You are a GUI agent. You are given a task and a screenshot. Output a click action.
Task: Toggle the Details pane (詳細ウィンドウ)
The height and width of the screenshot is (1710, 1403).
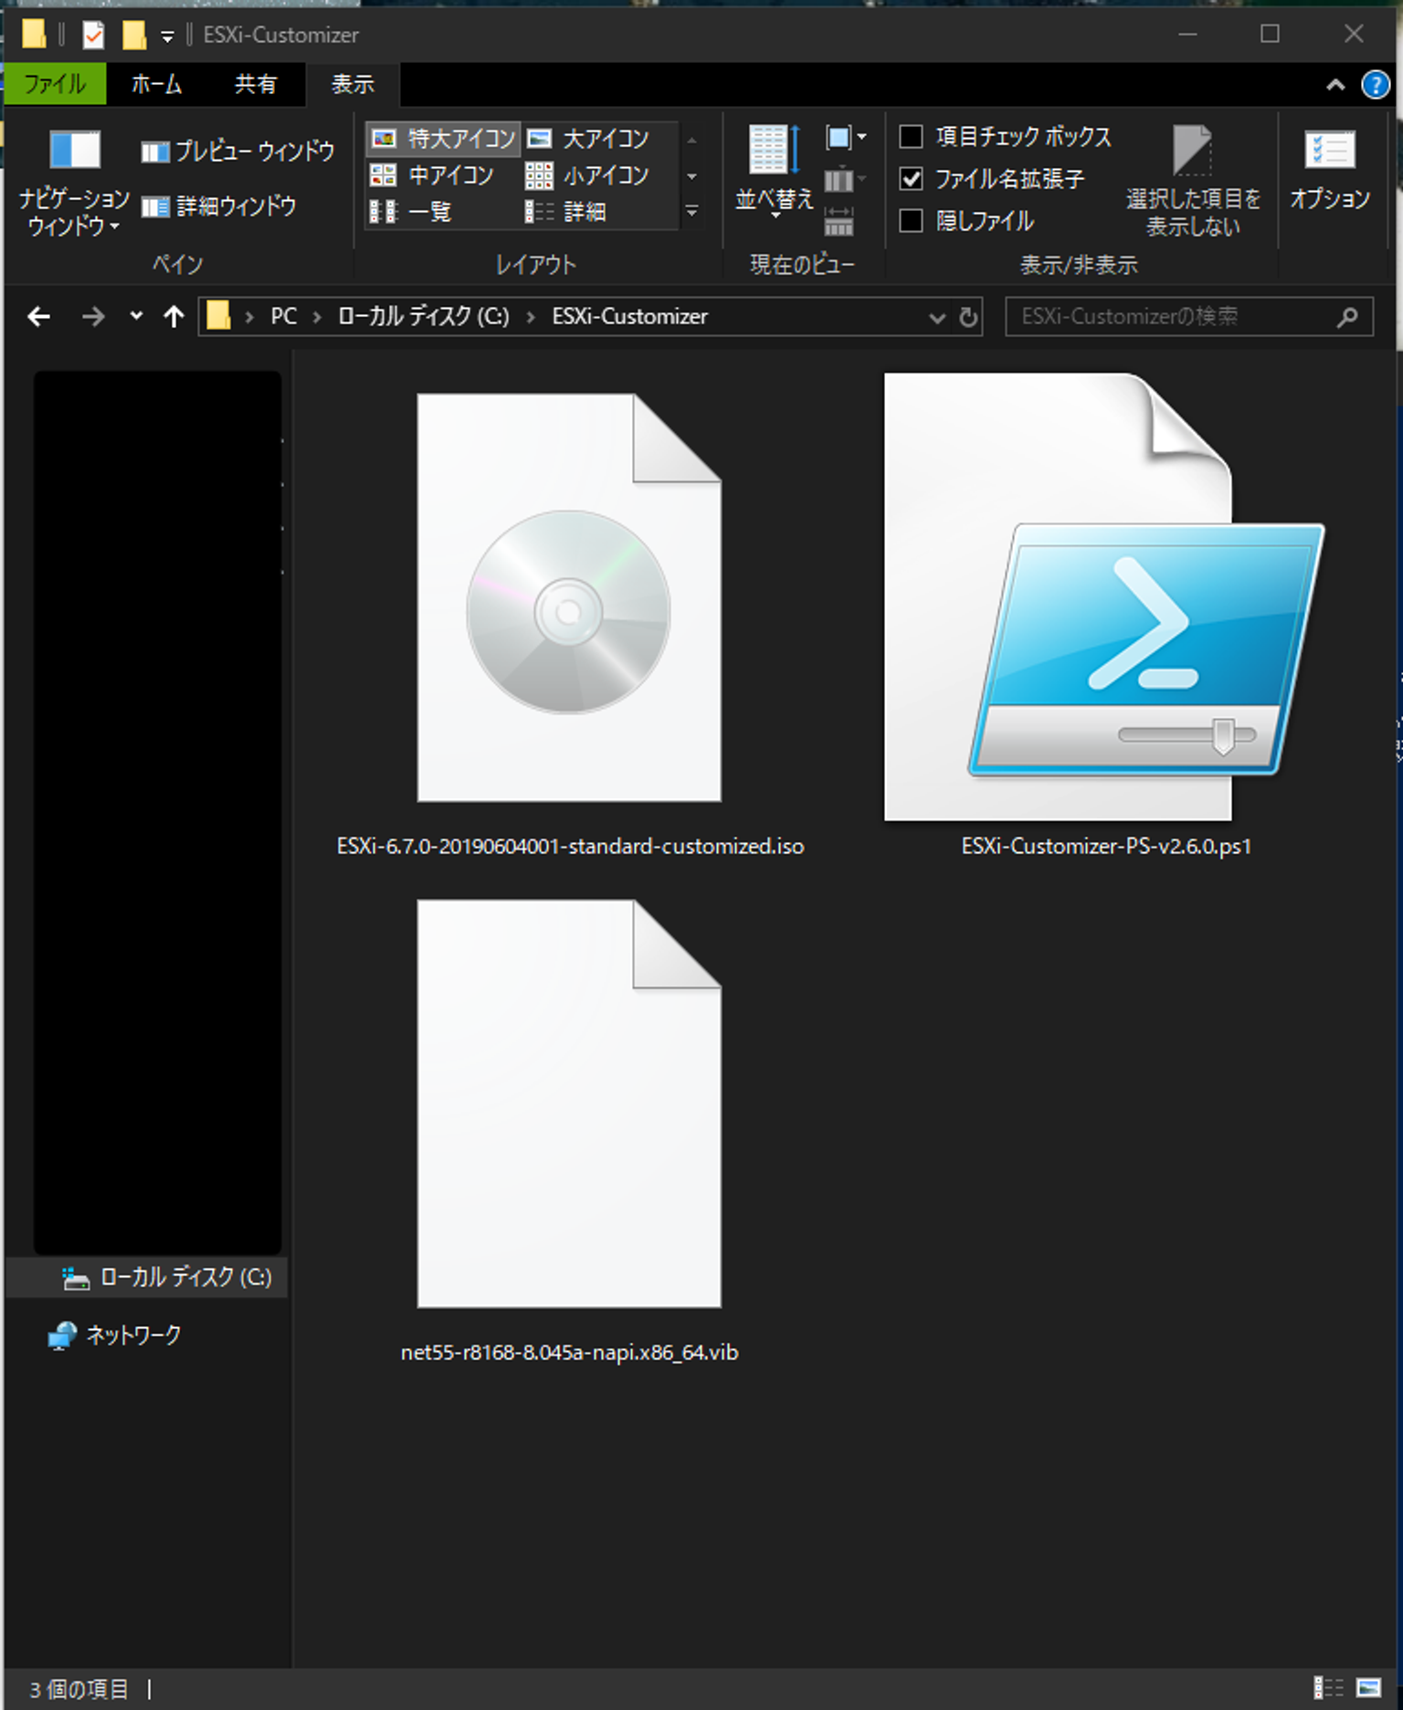[219, 206]
